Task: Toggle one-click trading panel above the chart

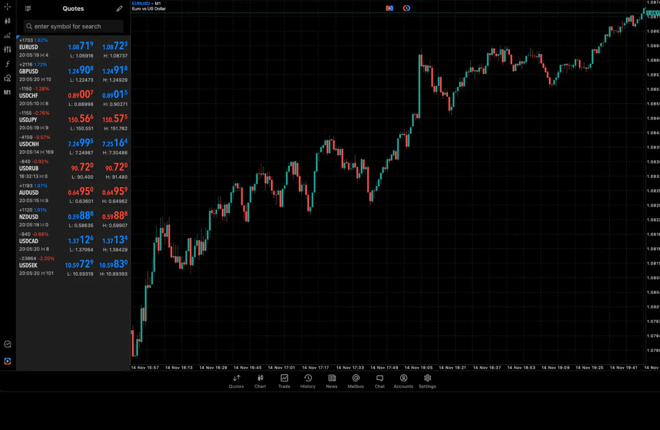Action: [389, 8]
